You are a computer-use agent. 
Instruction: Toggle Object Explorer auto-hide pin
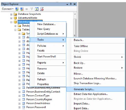pyautogui.click(x=71, y=4)
